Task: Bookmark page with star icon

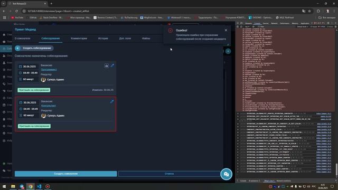Action: point(309,11)
